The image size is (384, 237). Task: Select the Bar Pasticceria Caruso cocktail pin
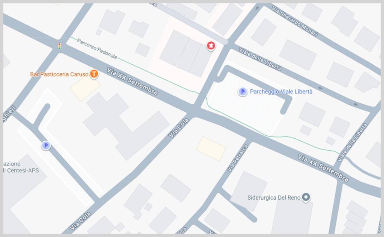point(94,74)
